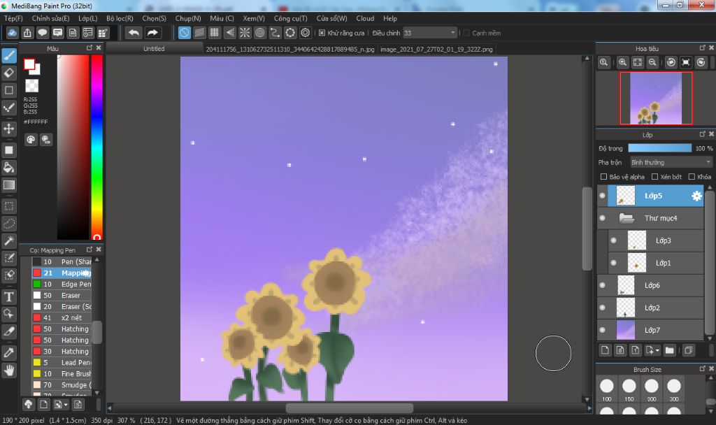
Task: Choose brush size 100 preset
Action: [x=606, y=389]
